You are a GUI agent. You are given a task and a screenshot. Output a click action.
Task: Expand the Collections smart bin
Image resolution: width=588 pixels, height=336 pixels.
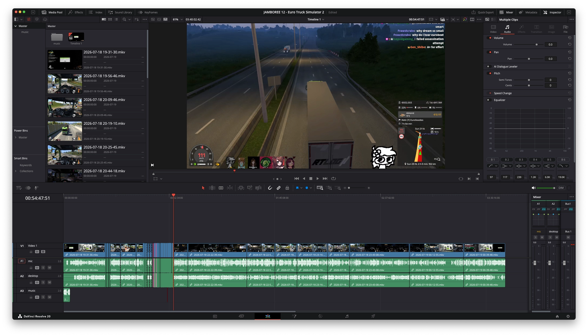point(16,171)
